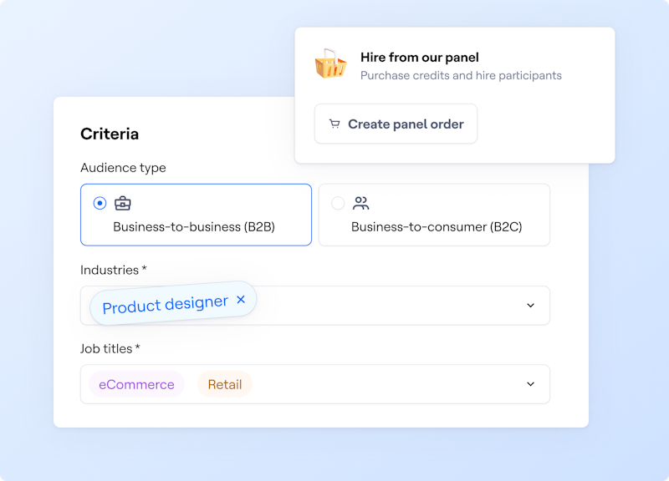669x481 pixels.
Task: Remove the Product designer tag
Action: tap(241, 299)
